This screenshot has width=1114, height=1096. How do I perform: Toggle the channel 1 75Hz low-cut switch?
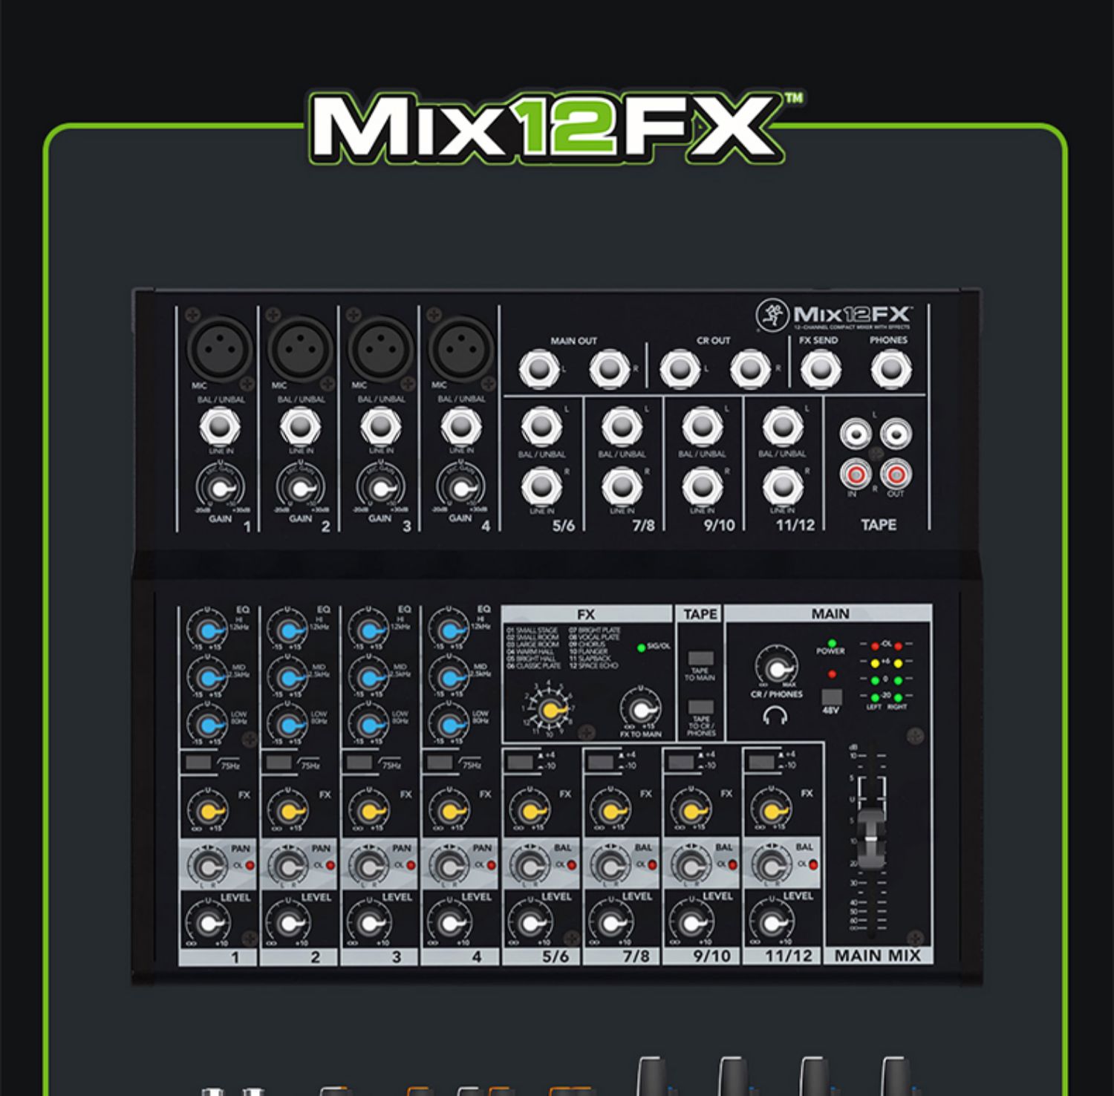[197, 763]
